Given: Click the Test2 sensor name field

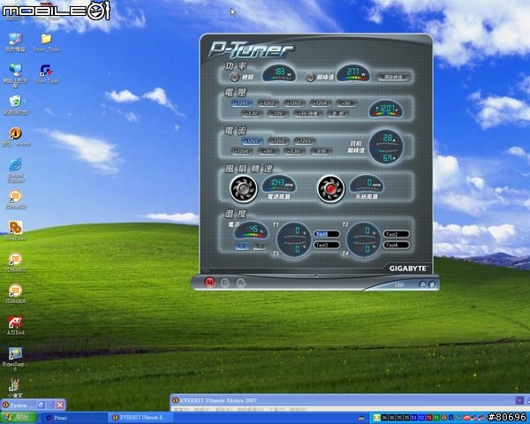Looking at the screenshot, I should coord(396,234).
